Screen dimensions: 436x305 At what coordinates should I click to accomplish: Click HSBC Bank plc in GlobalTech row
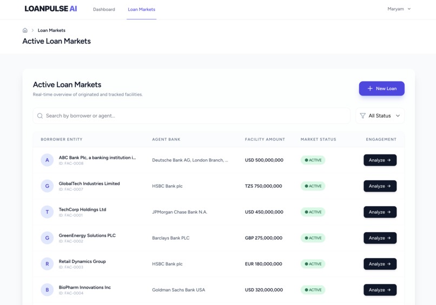click(x=167, y=186)
